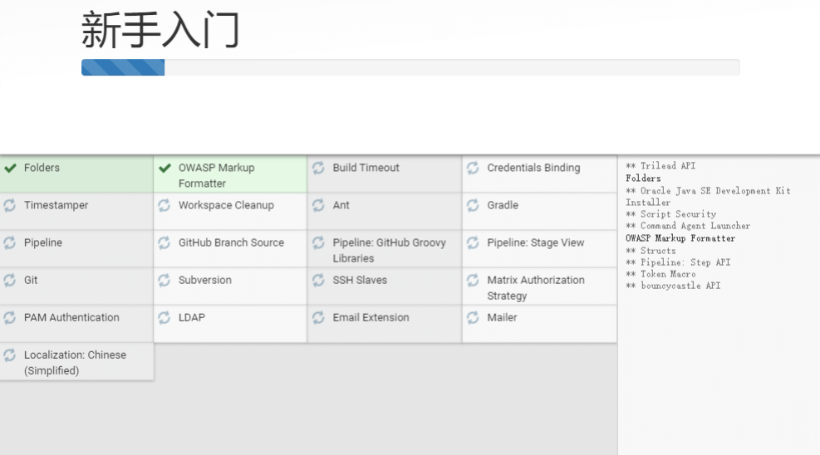Click the blue installation progress bar

[123, 67]
